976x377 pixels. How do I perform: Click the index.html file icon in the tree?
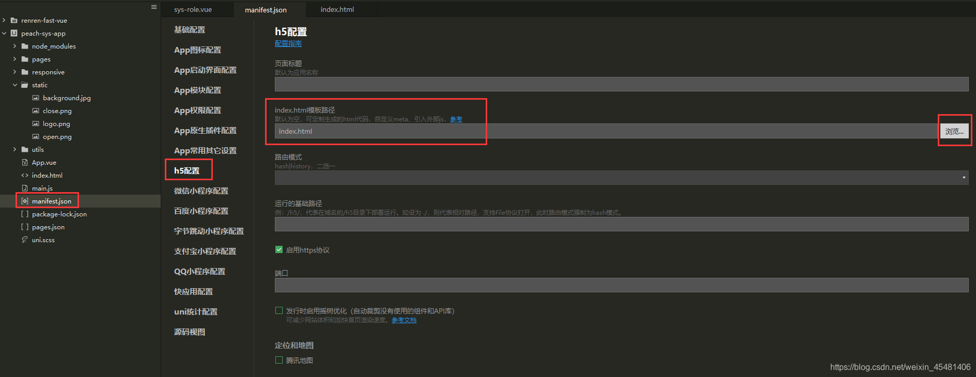(25, 176)
